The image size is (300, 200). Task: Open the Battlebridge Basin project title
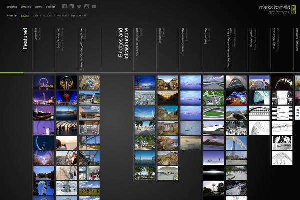pyautogui.click(x=251, y=37)
